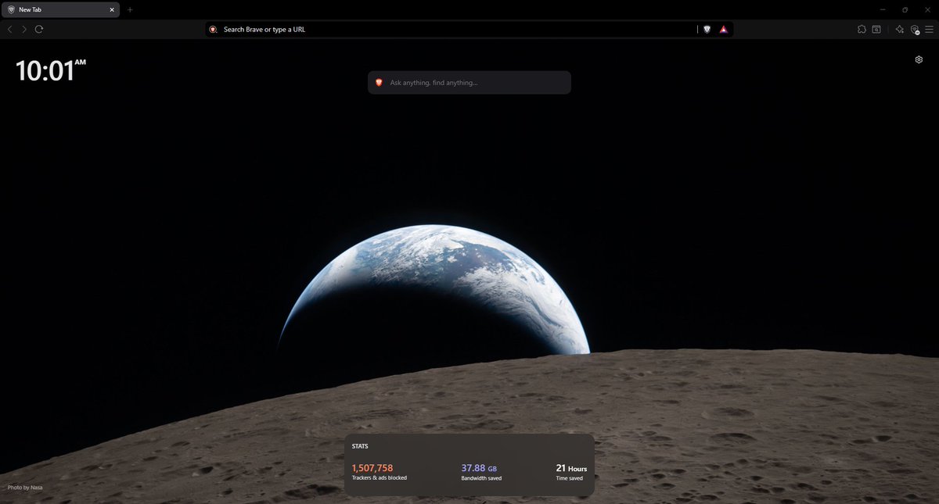Click the 'Ask anything, find anything' search box

pos(469,82)
